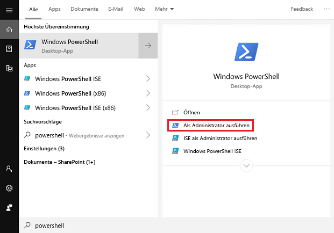Expand best match Windows PowerShell arrow
334x233 pixels.
148,46
